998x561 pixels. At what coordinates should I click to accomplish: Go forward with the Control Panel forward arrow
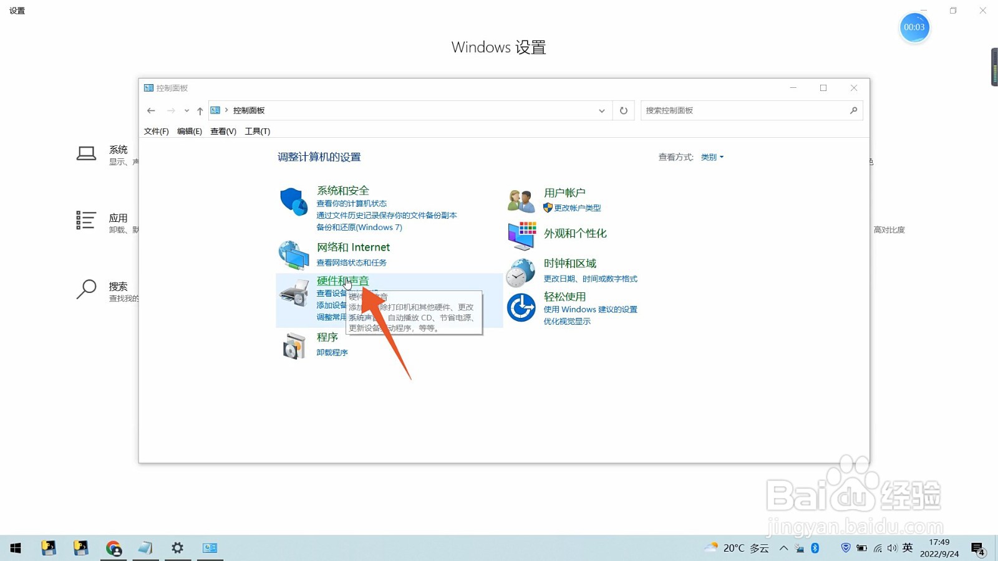coord(171,110)
